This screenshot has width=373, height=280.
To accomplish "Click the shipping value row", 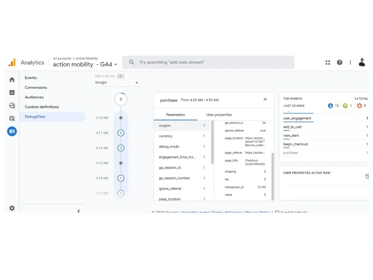I will pos(245,171).
